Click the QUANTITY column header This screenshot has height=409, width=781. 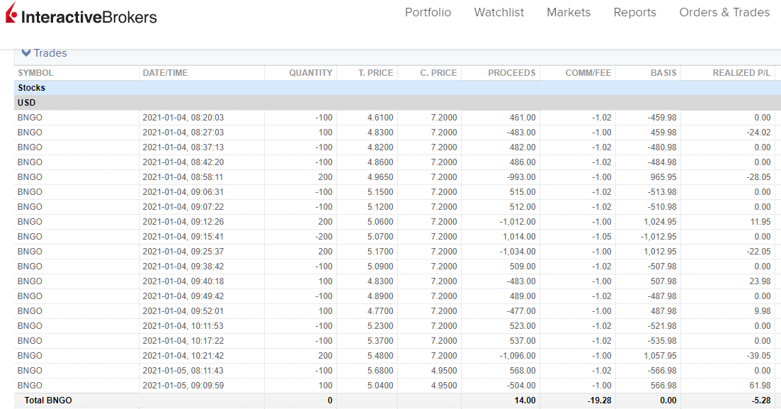[310, 73]
